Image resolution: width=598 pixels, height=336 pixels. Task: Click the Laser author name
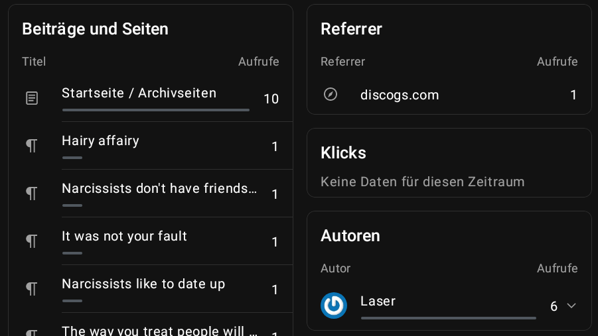[378, 301]
